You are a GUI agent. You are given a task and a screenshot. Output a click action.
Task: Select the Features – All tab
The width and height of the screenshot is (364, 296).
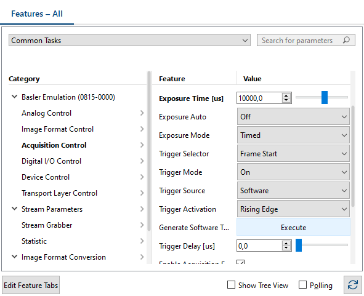click(x=37, y=14)
